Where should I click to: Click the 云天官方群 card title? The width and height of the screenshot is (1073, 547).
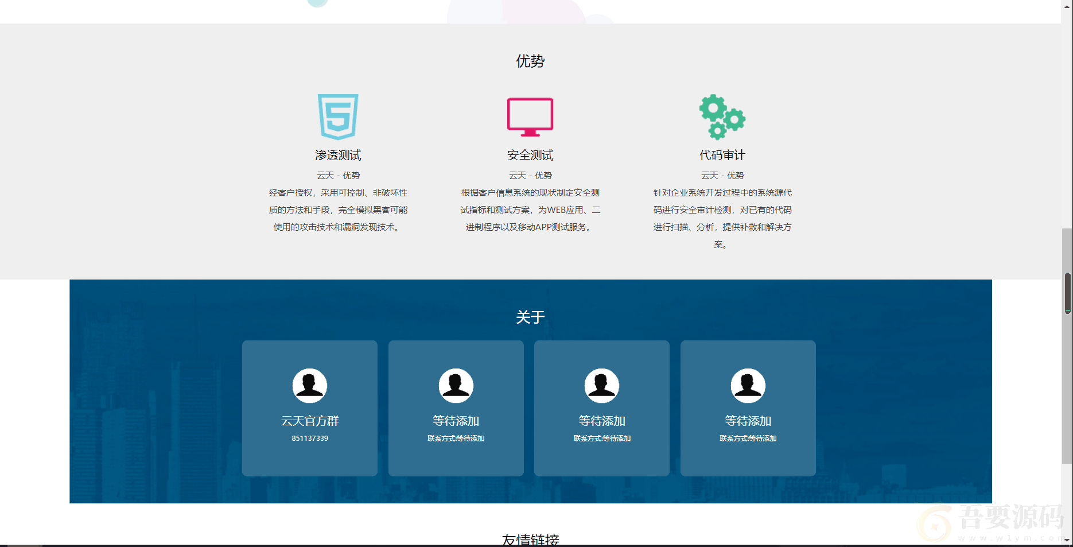[x=310, y=421]
